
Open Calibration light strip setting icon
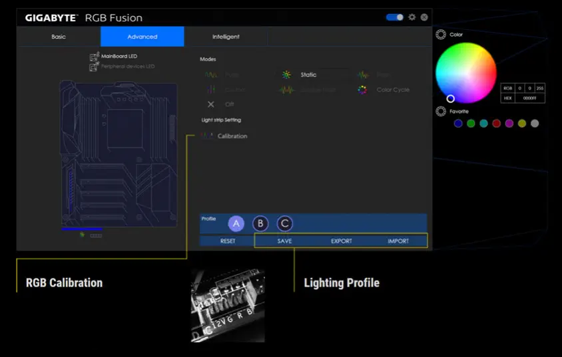[207, 136]
